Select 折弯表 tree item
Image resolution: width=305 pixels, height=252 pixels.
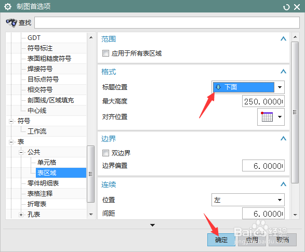click(x=37, y=204)
